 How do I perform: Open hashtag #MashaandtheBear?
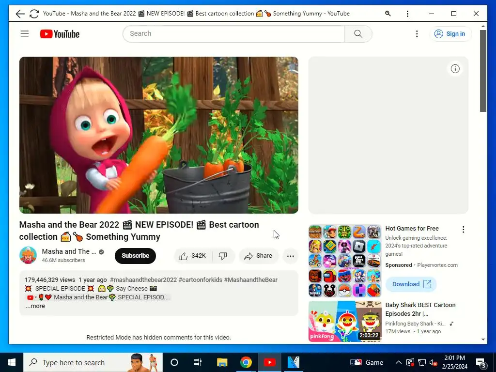pyautogui.click(x=251, y=280)
